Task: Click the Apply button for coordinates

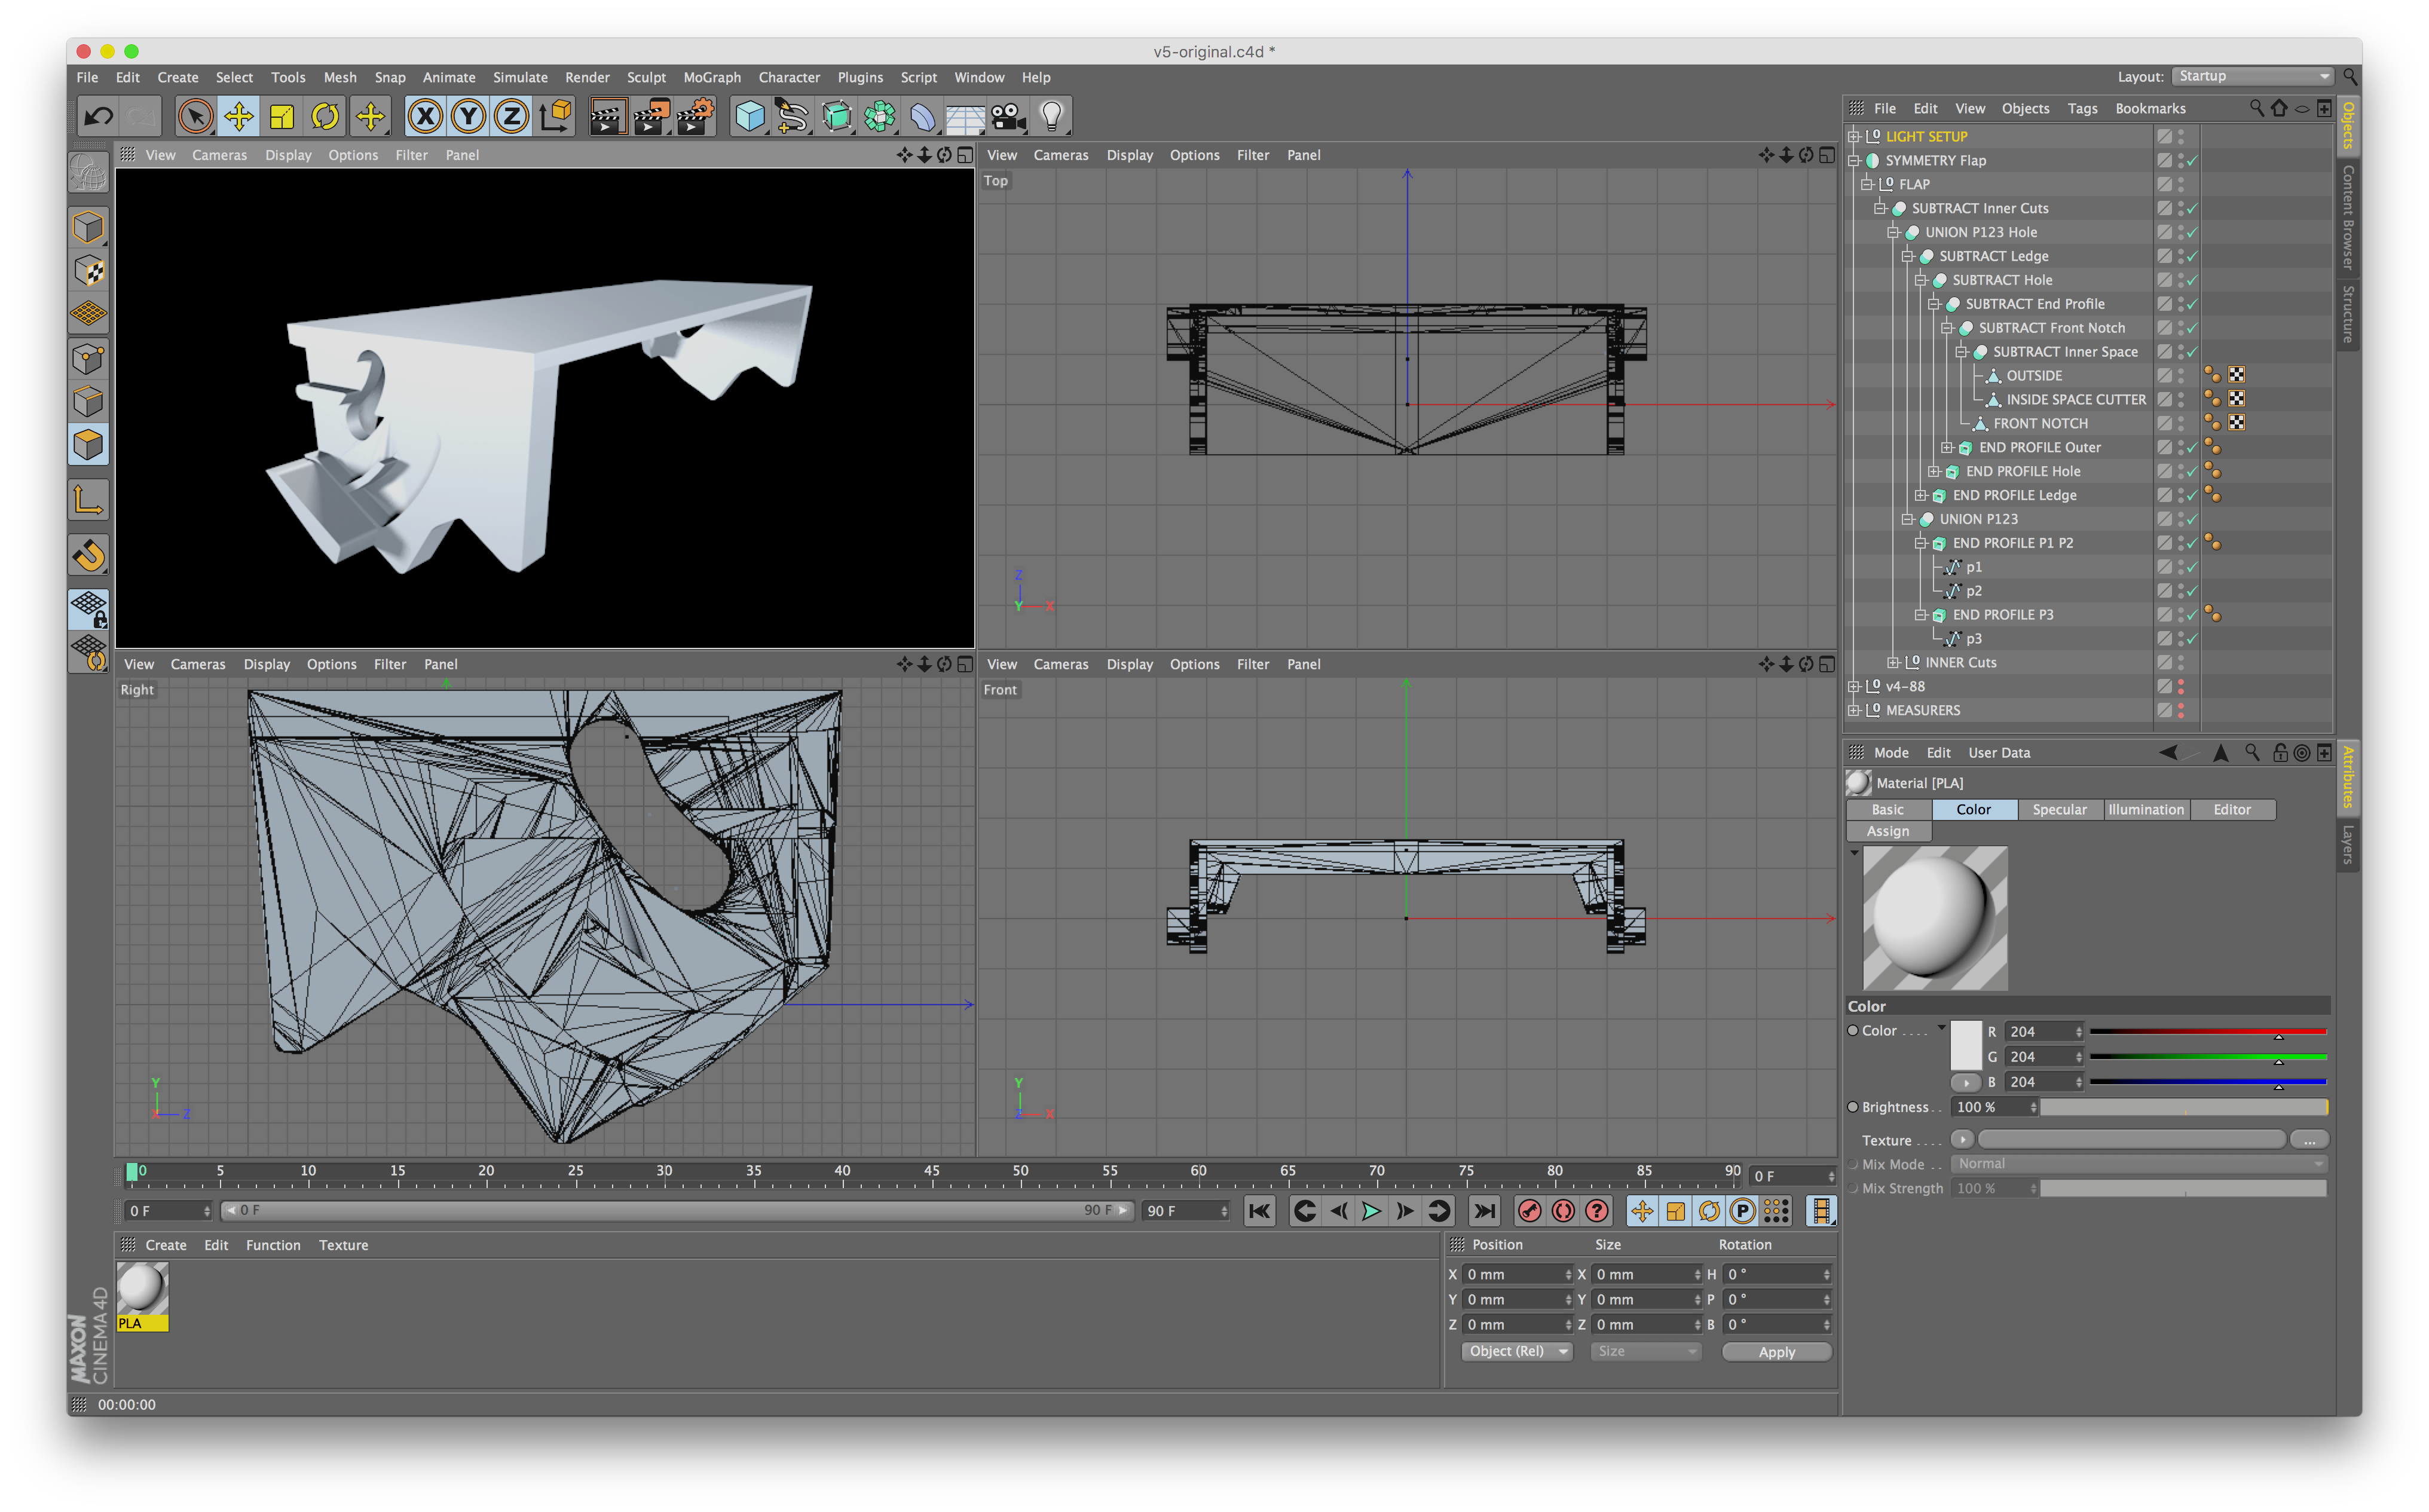Action: 1776,1352
